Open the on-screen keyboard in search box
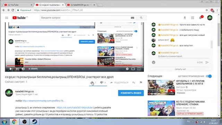Image resolution: width=222 pixels, height=125 pixels. (x=133, y=18)
